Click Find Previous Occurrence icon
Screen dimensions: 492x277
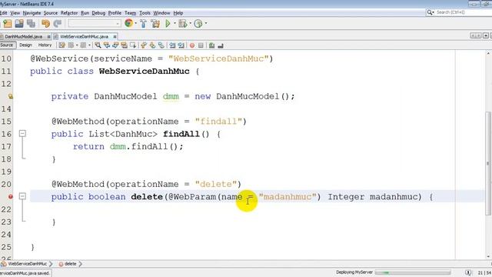point(107,45)
